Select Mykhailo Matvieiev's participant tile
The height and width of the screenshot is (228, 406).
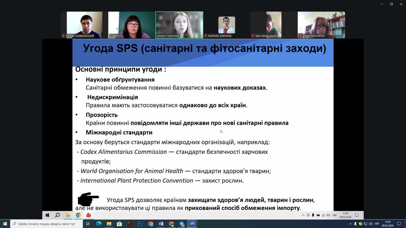(x=226, y=25)
